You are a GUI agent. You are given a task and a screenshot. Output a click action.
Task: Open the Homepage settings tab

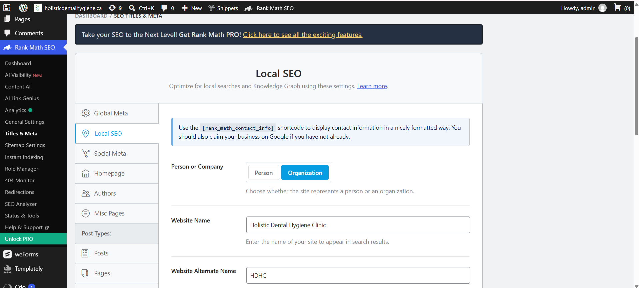(x=117, y=173)
